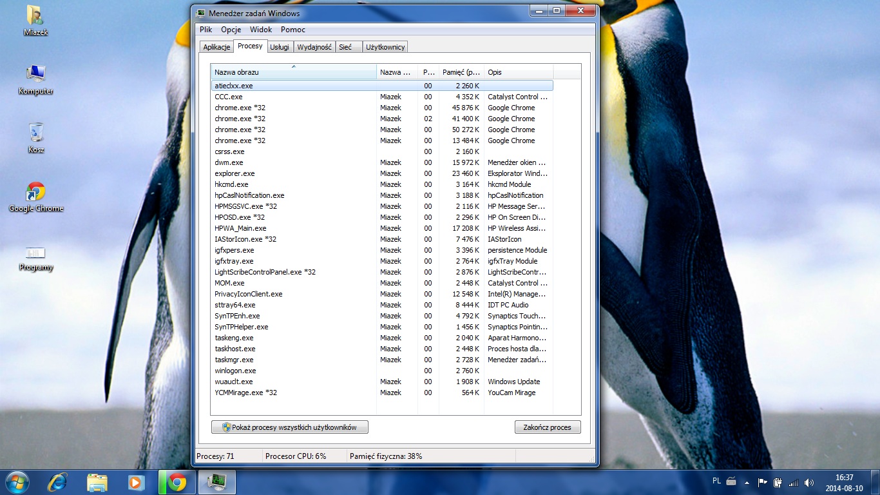Click the Zakończ proces button
The width and height of the screenshot is (880, 495).
point(548,427)
